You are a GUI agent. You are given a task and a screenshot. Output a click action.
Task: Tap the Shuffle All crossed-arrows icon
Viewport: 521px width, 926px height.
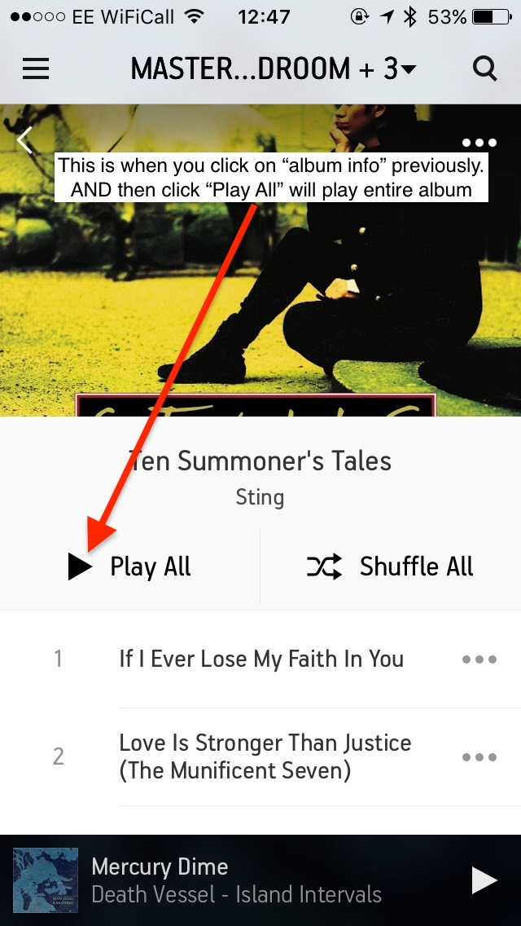[325, 567]
